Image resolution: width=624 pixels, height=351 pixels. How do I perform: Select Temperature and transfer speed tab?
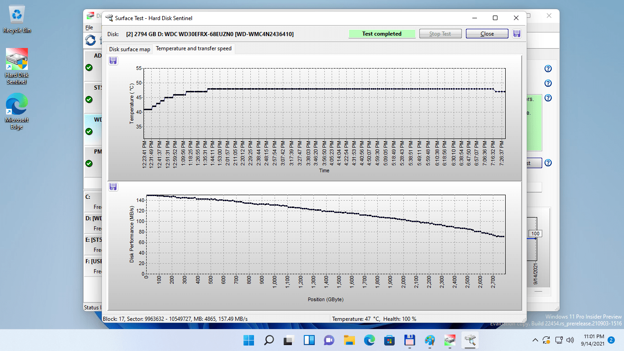point(194,48)
